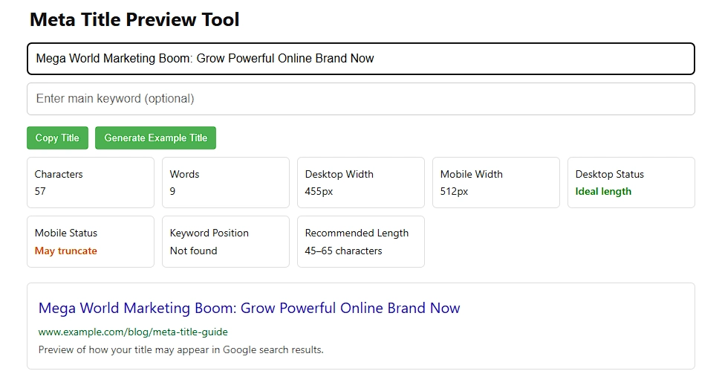Click the Mobile Status card

90,242
